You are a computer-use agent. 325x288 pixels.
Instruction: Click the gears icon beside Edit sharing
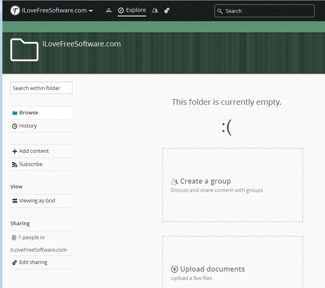tap(14, 263)
